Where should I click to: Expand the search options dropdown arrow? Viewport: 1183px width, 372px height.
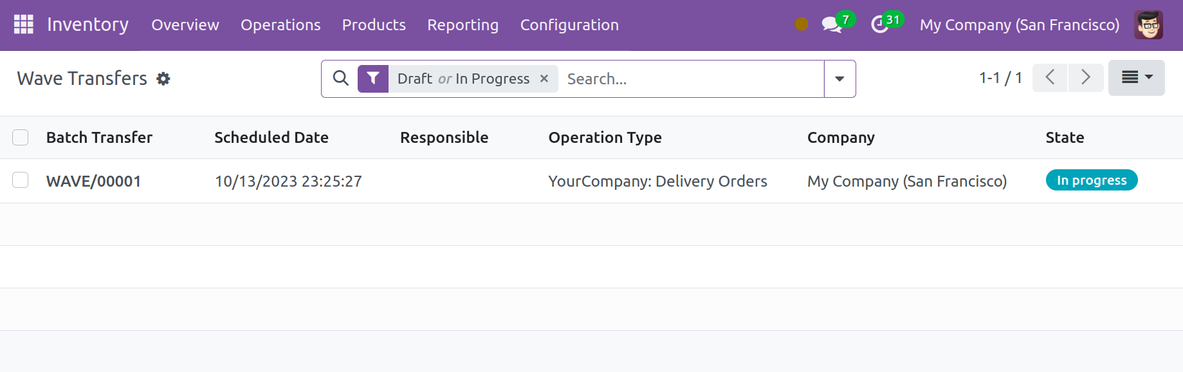coord(839,79)
